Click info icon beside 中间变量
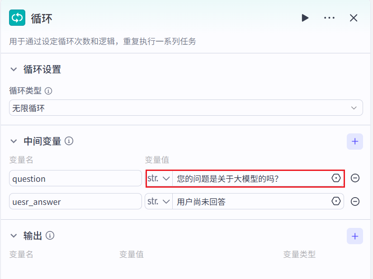 tap(69, 141)
